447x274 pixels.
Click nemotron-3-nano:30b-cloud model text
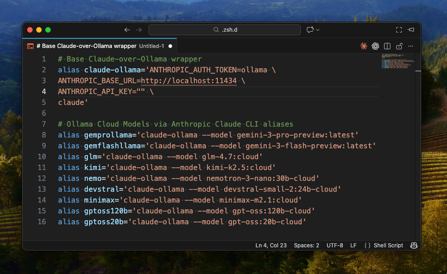[x=260, y=179]
